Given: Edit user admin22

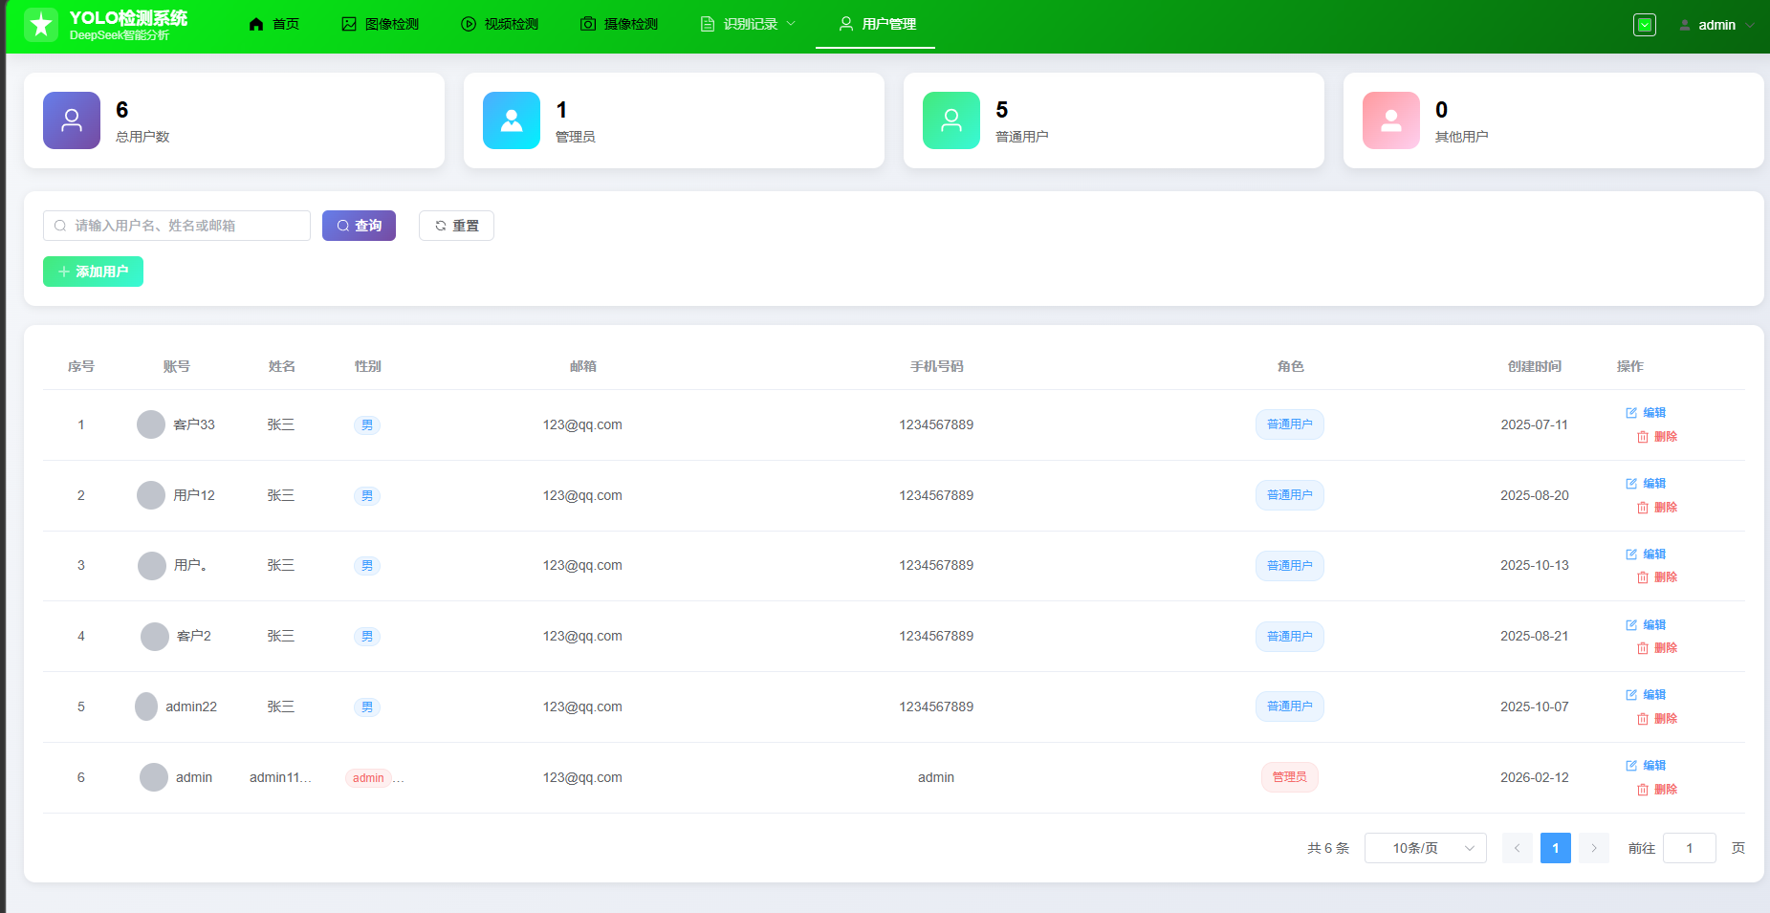Looking at the screenshot, I should pos(1646,695).
